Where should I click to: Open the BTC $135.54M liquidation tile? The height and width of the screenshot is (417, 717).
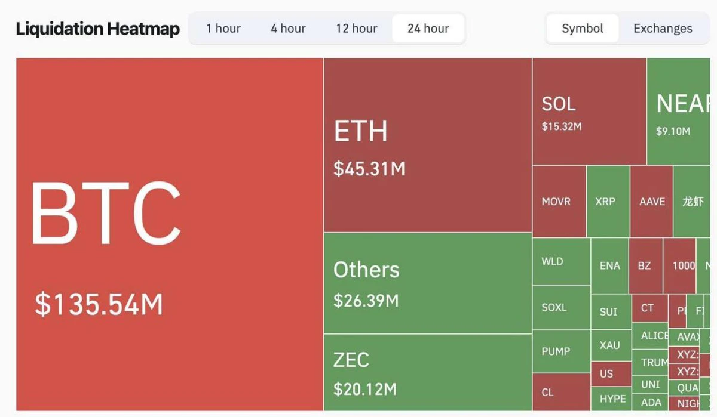[x=170, y=234]
